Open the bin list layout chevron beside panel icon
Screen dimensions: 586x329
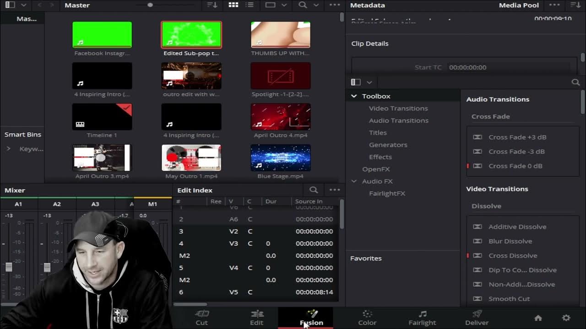(x=23, y=5)
